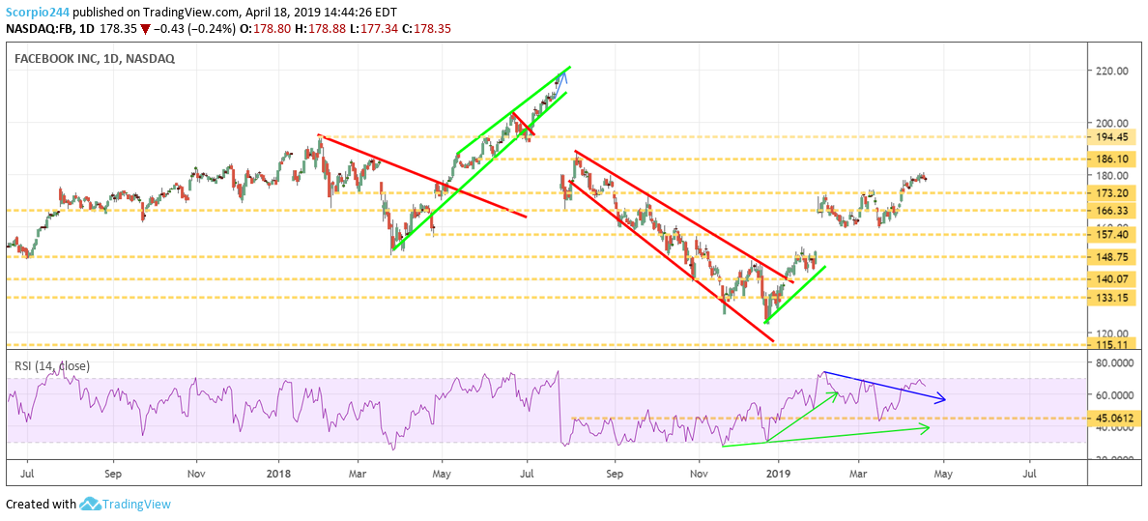This screenshot has width=1148, height=521.
Task: Click the 173.20 price level label
Action: coord(1112,193)
